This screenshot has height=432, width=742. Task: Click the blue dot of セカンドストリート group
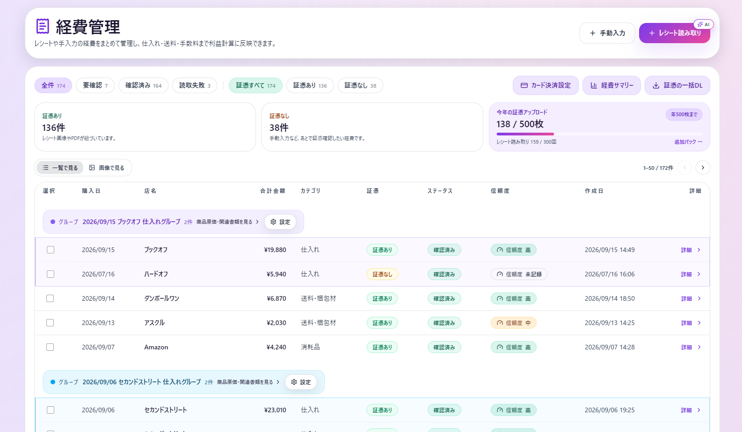point(53,382)
